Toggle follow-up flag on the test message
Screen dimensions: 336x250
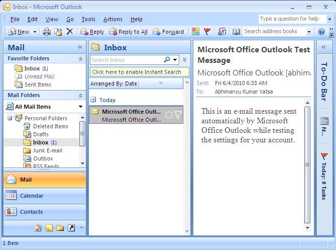[178, 115]
